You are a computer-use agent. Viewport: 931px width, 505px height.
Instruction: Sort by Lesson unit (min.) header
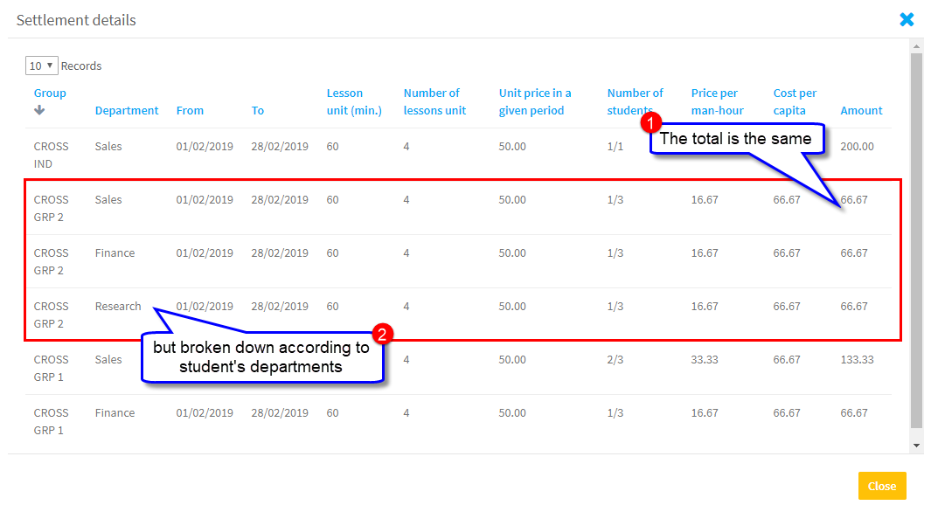coord(354,102)
